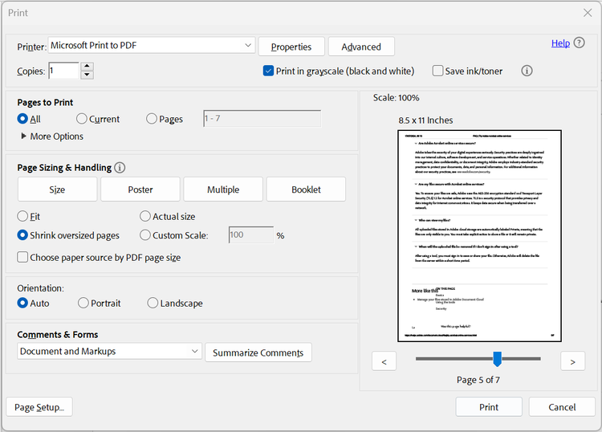Close the Print dialog

tap(588, 13)
